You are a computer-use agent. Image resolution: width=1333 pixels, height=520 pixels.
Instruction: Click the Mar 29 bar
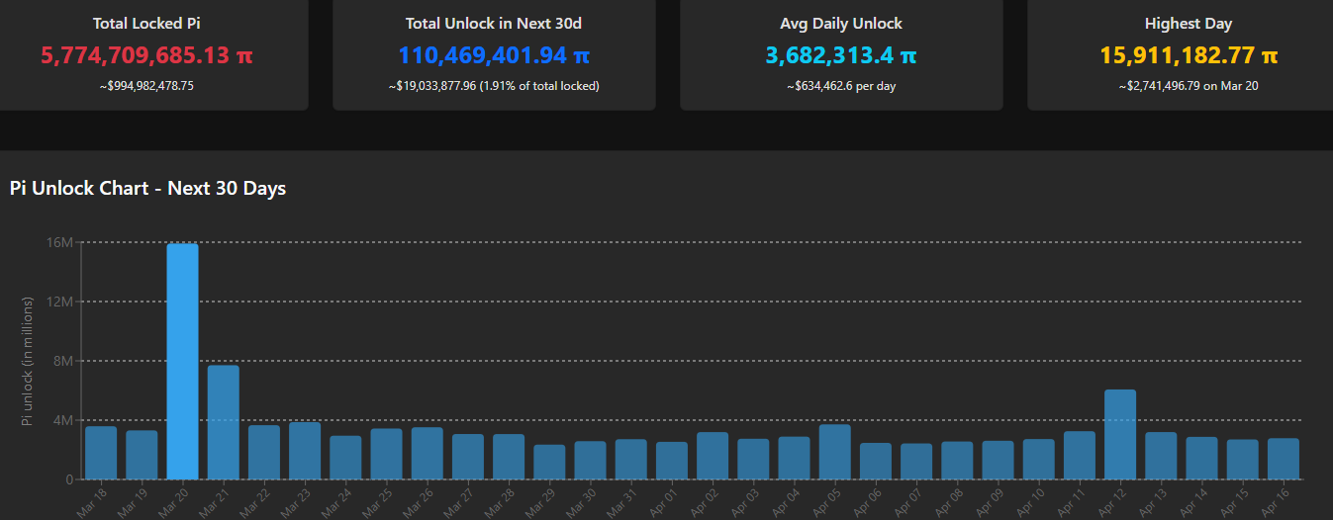point(549,462)
